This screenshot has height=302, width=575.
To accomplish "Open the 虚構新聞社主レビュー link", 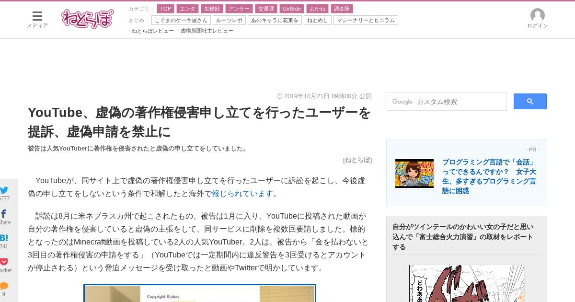I will 207,31.
